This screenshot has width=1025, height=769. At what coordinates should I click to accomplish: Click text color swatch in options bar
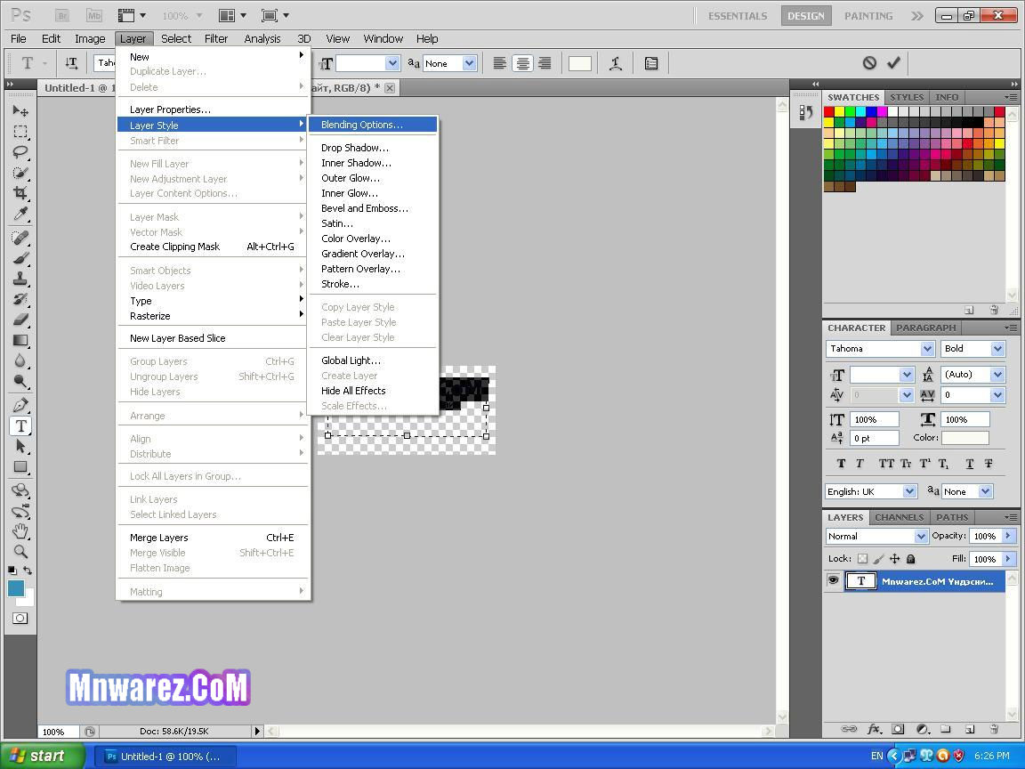click(580, 63)
